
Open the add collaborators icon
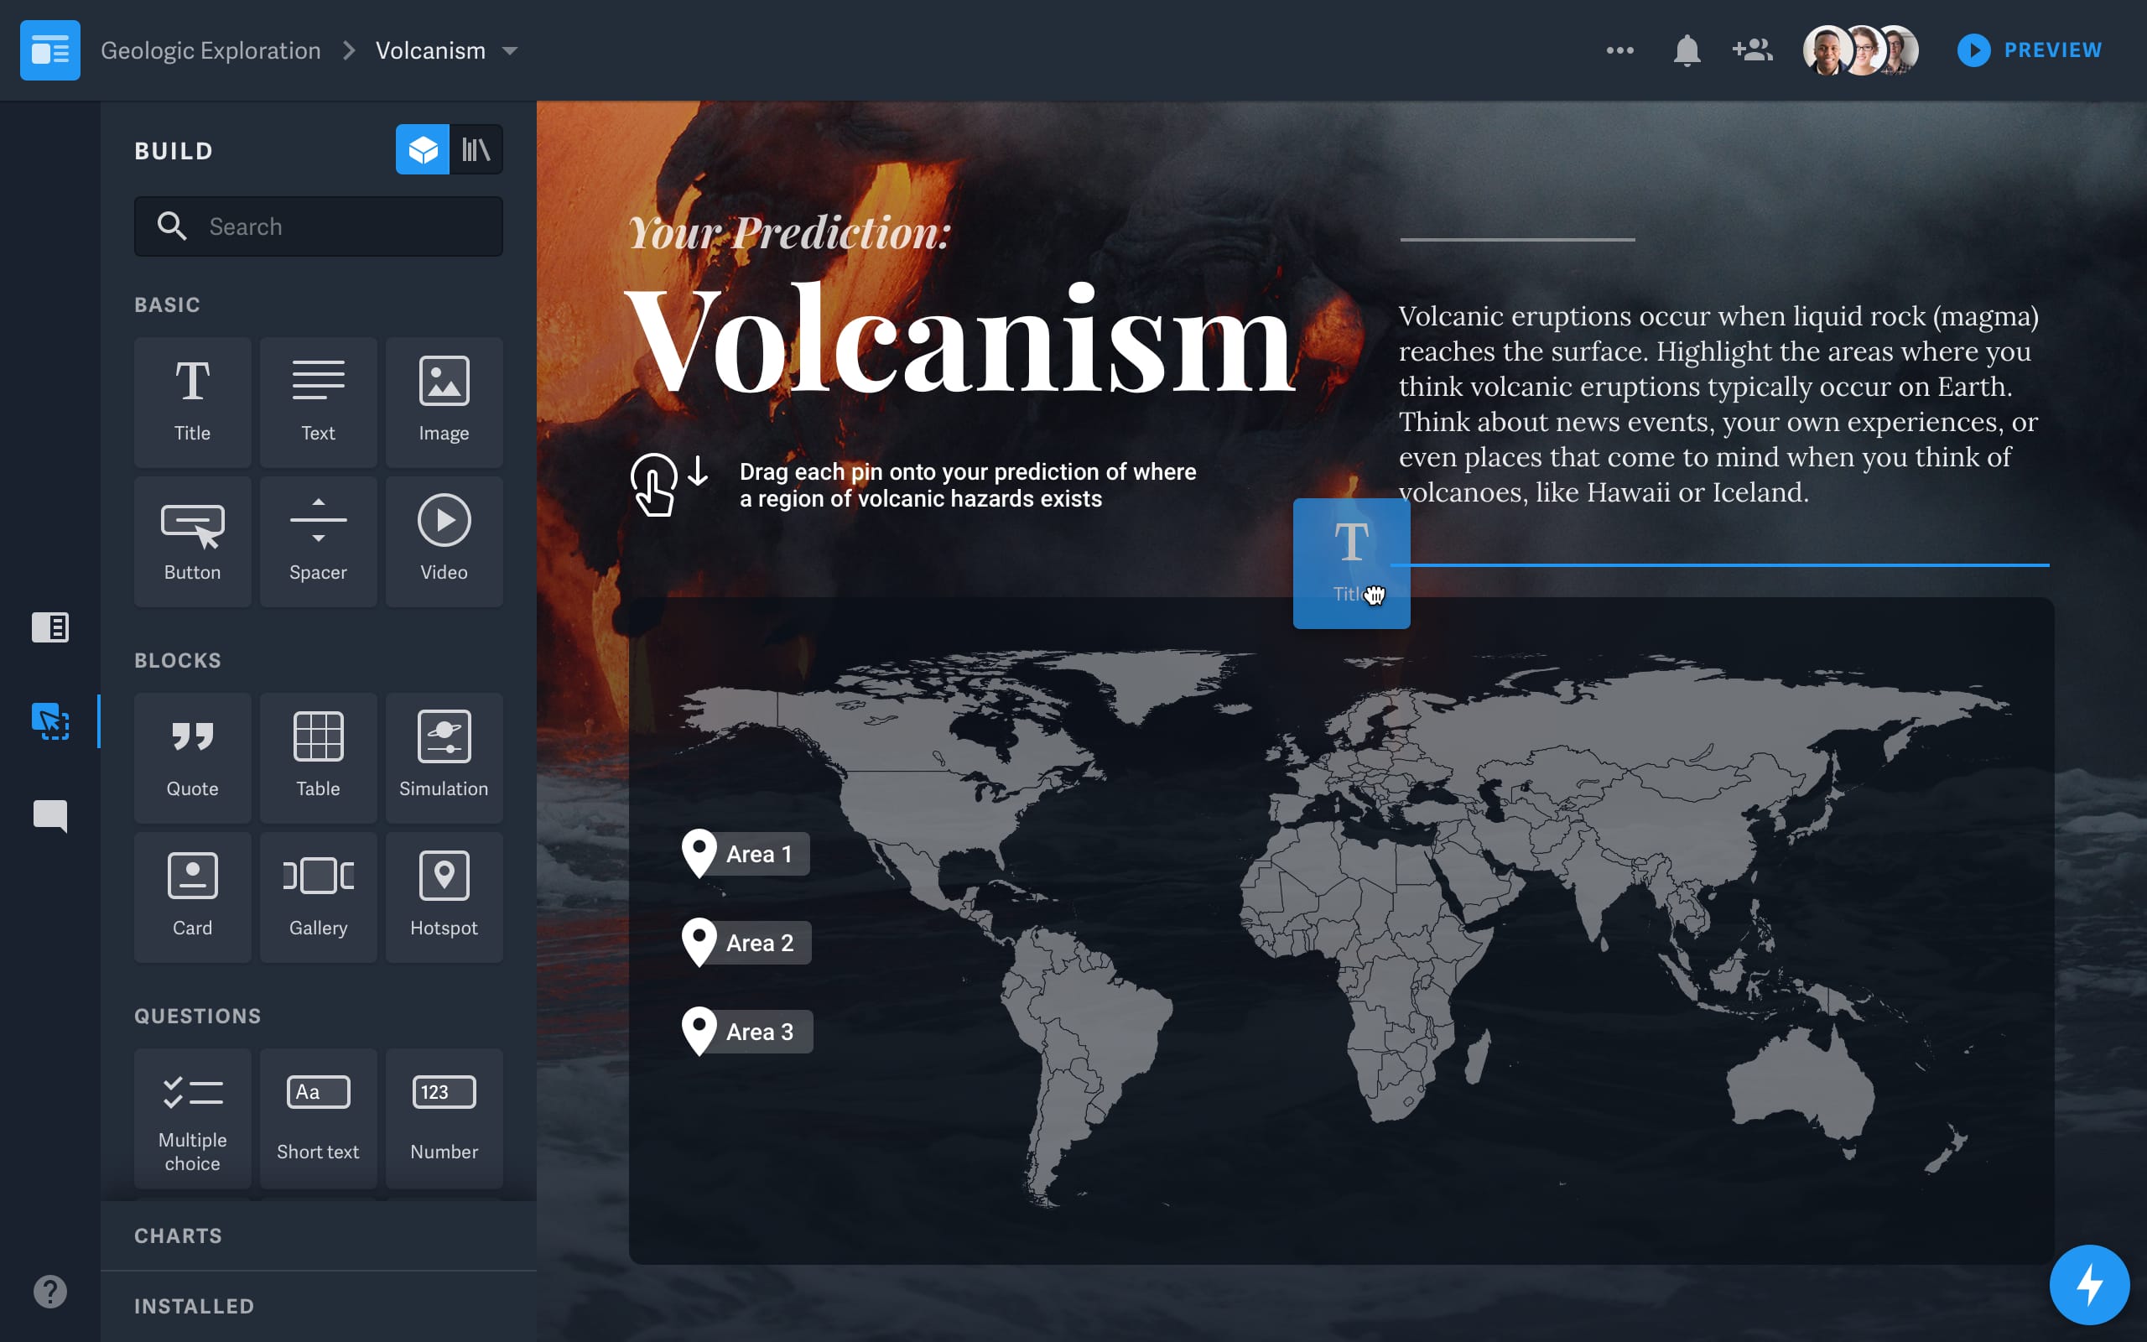1751,50
